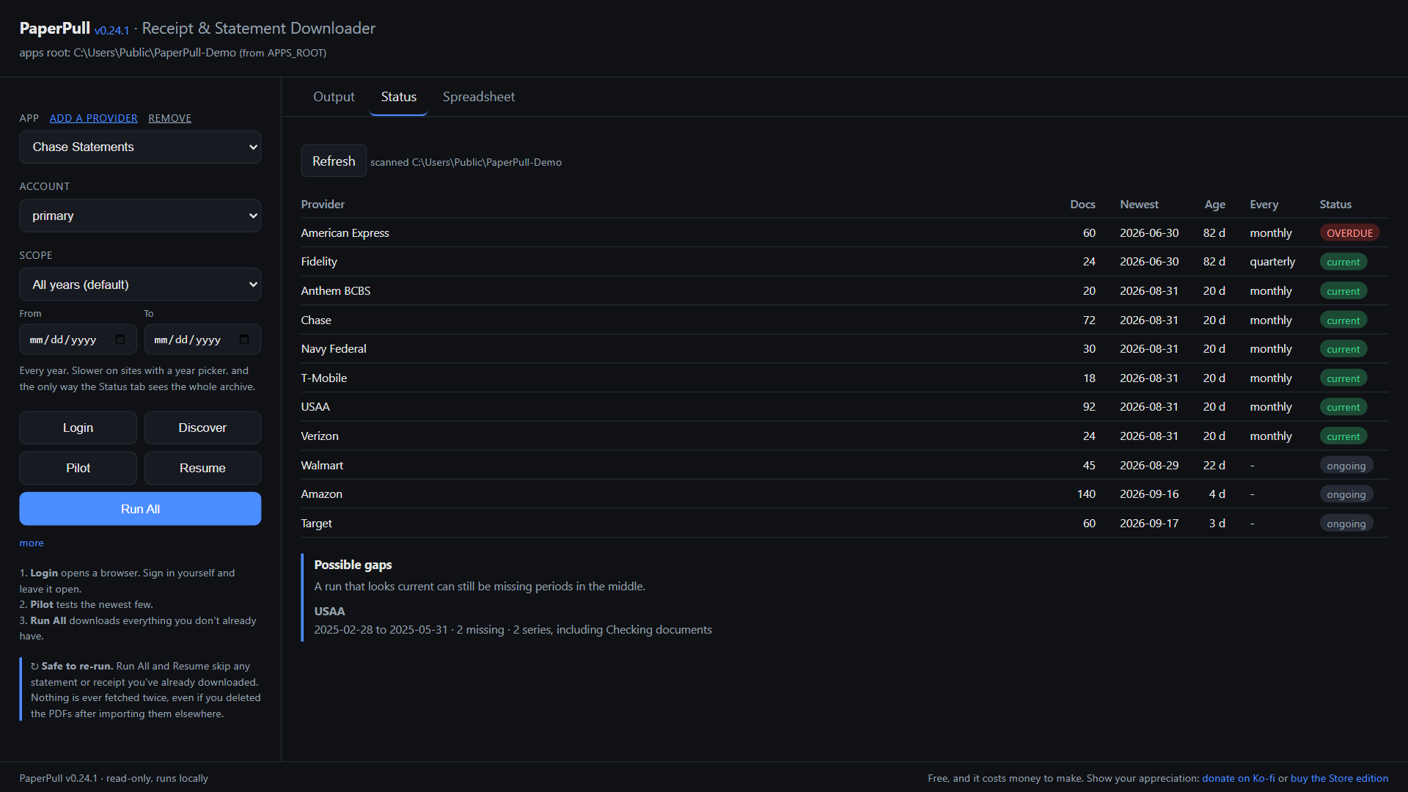Click the Status column header
Viewport: 1408px width, 792px height.
point(1335,205)
